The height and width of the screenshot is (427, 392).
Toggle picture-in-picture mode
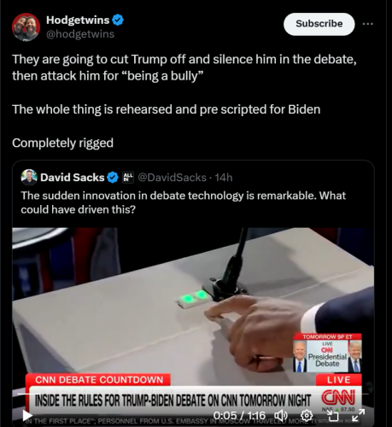[333, 416]
